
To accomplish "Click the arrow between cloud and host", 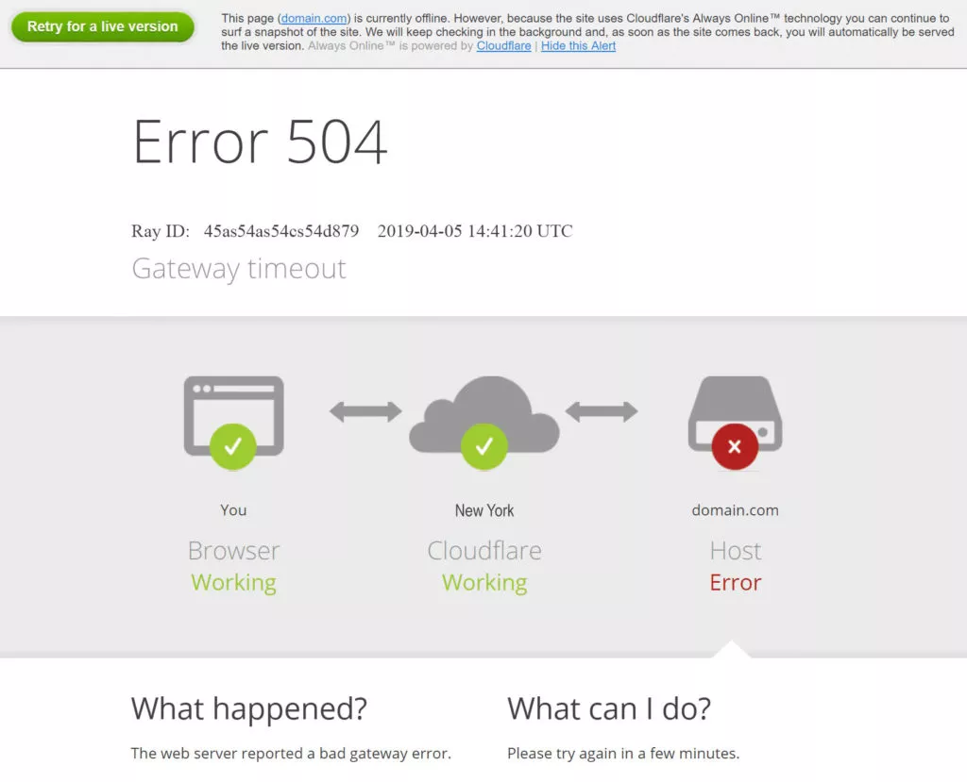I will tap(602, 411).
